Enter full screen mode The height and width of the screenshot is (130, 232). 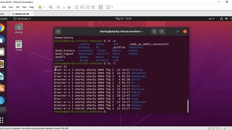(87, 7)
